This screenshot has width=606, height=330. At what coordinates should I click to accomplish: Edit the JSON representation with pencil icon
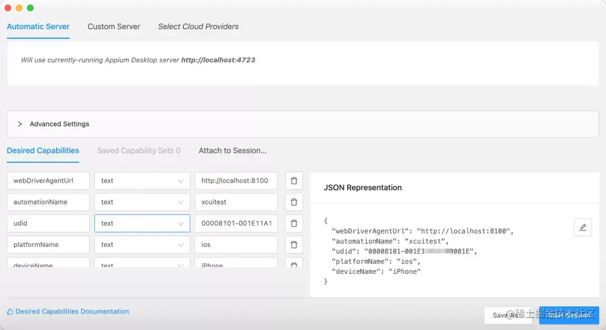pos(583,227)
